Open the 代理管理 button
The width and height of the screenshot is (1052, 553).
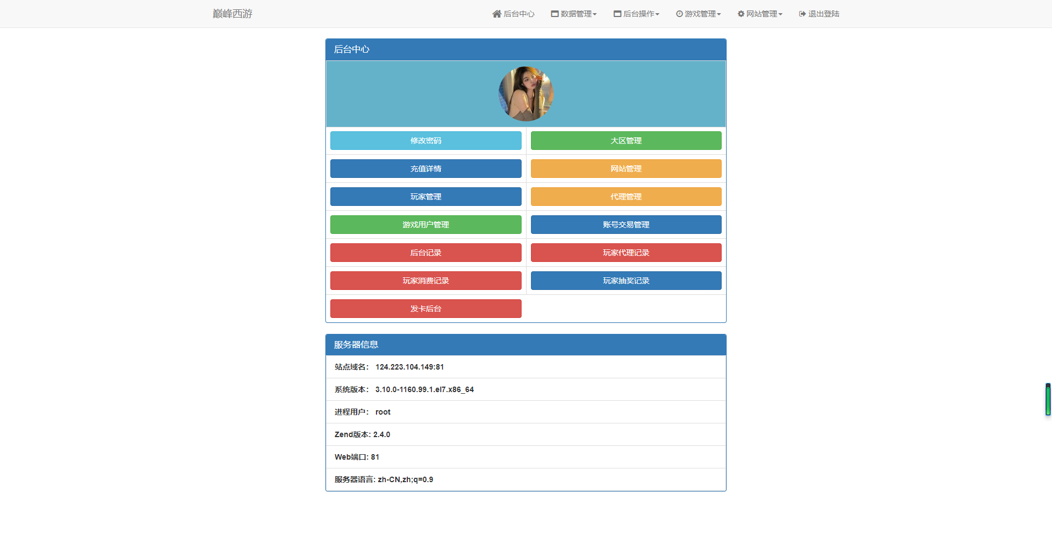coord(626,197)
